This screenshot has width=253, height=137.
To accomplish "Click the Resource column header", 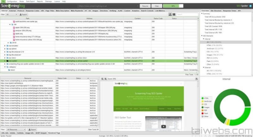I will click(28, 78).
